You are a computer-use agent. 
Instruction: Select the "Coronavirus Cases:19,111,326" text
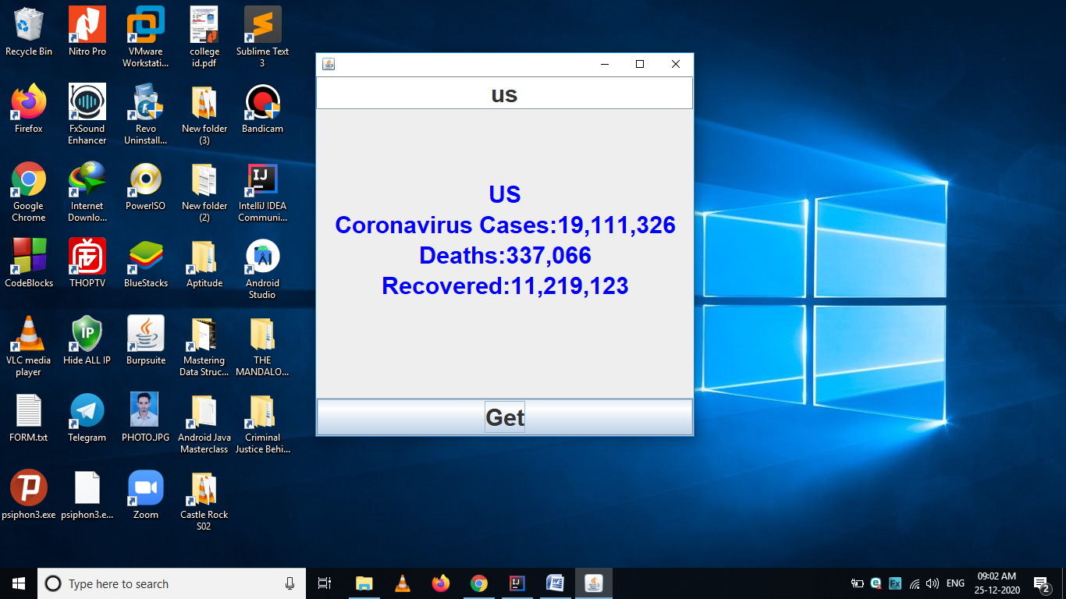(x=505, y=225)
